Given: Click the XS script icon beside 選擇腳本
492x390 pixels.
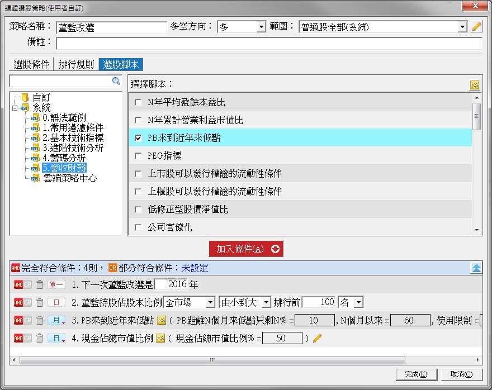Looking at the screenshot, I should click(475, 84).
